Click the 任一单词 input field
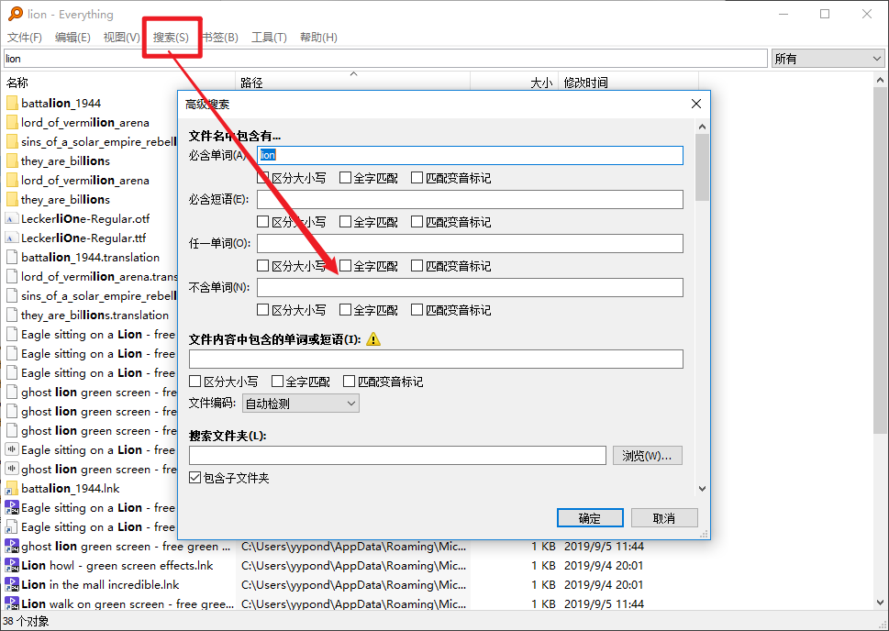889x631 pixels. (x=470, y=244)
